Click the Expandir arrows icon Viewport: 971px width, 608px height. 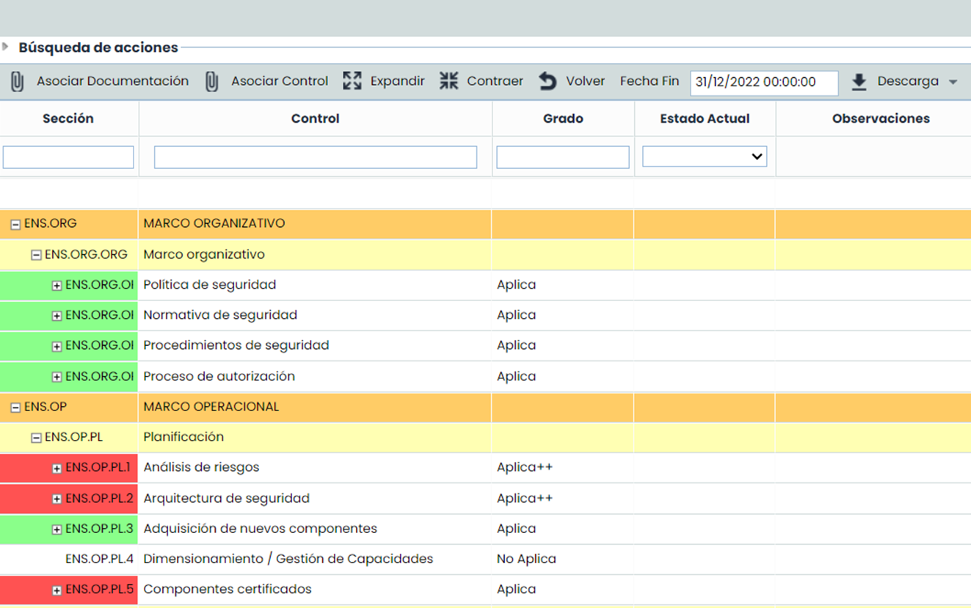click(x=352, y=82)
